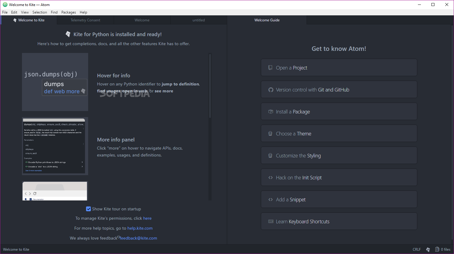Open the help.kite.com link
This screenshot has width=454, height=254.
click(140, 228)
